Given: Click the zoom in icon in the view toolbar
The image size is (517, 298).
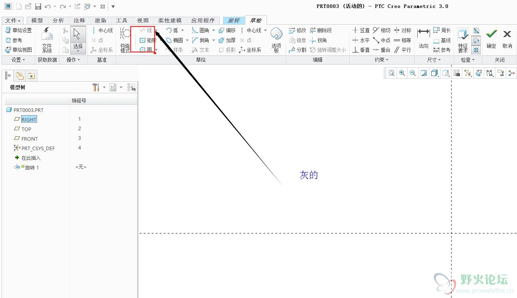Looking at the screenshot, I should [402, 73].
